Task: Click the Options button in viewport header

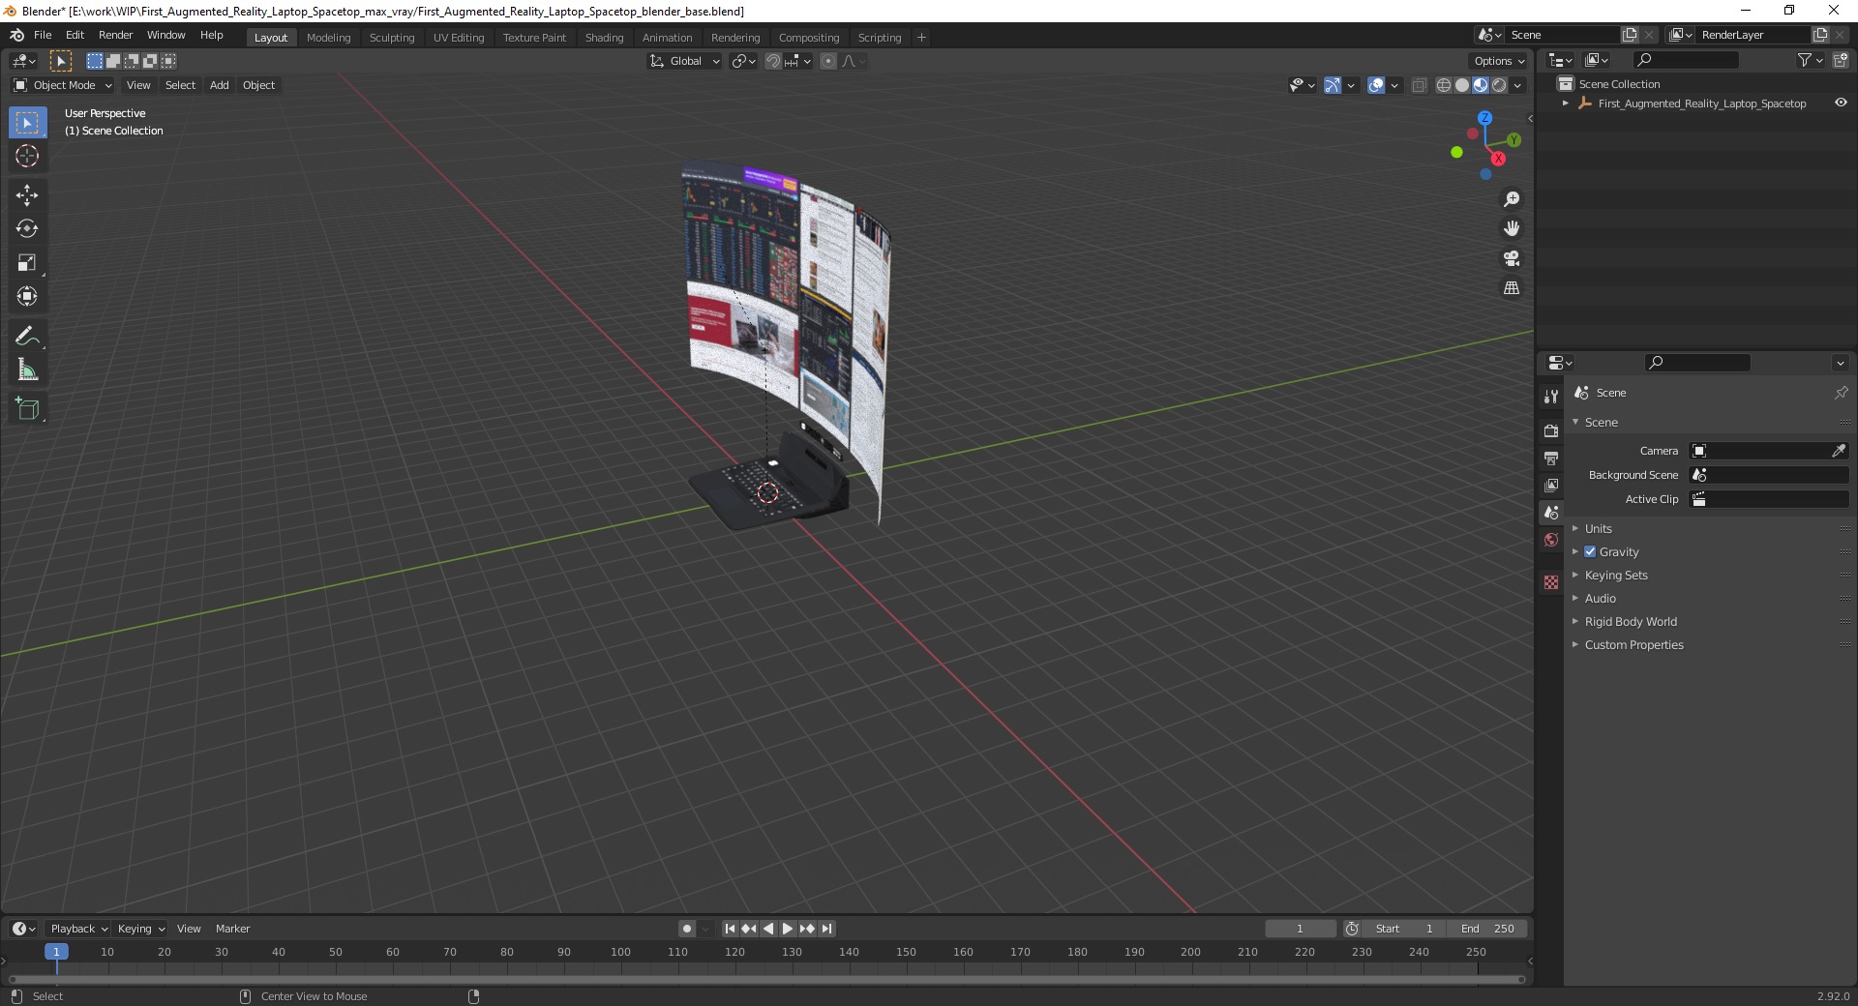Action: [x=1499, y=61]
